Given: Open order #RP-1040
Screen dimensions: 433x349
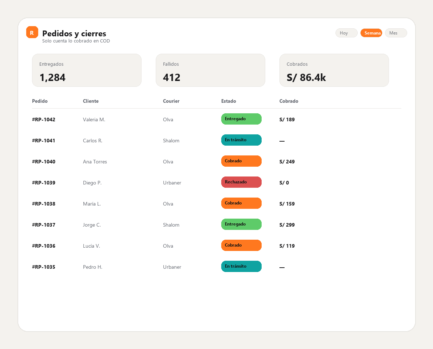Looking at the screenshot, I should [x=44, y=162].
